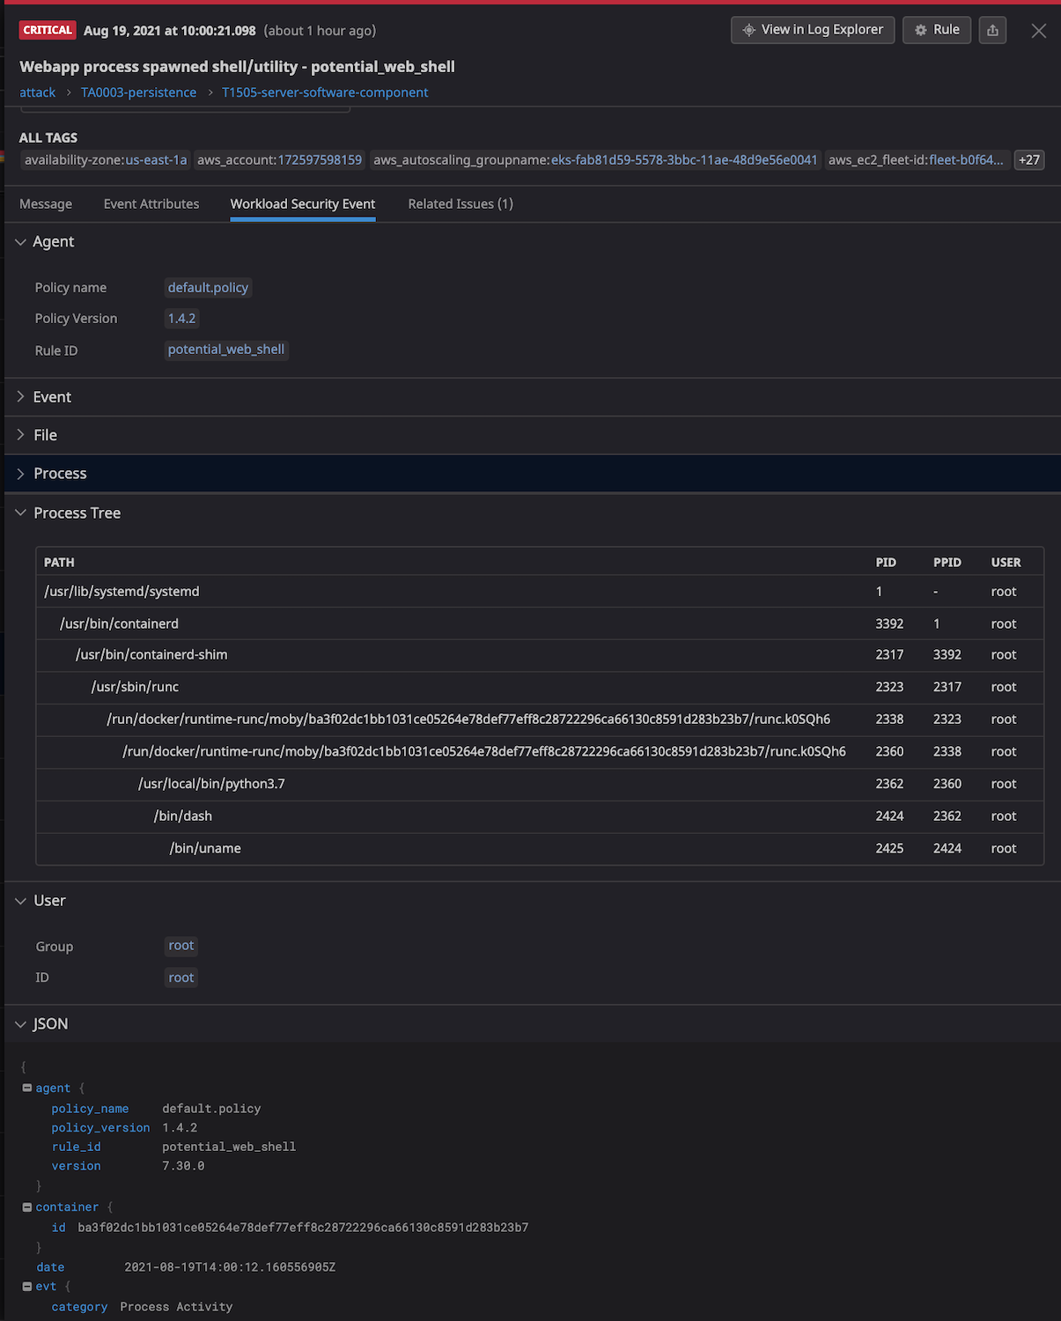Click the View in Log Explorer button

(x=812, y=29)
